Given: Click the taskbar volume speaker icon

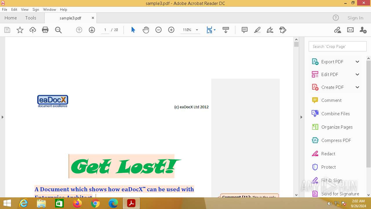Looking at the screenshot, I should (330, 203).
